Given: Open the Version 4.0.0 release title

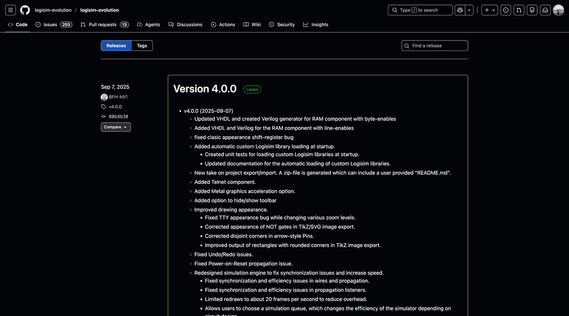Looking at the screenshot, I should coord(204,89).
